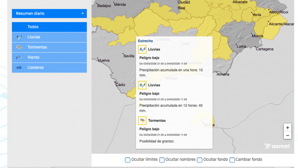The height and width of the screenshot is (168, 298).
Task: Click the Tormentas warning icon in popup
Action: point(142,121)
